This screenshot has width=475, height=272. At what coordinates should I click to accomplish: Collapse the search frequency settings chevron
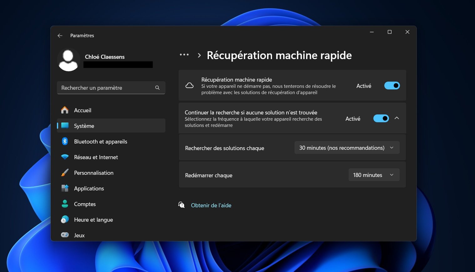coord(397,118)
